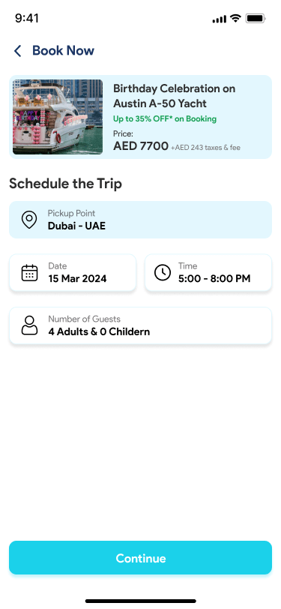
Task: Open the Number of Guests selector
Action: (x=141, y=325)
